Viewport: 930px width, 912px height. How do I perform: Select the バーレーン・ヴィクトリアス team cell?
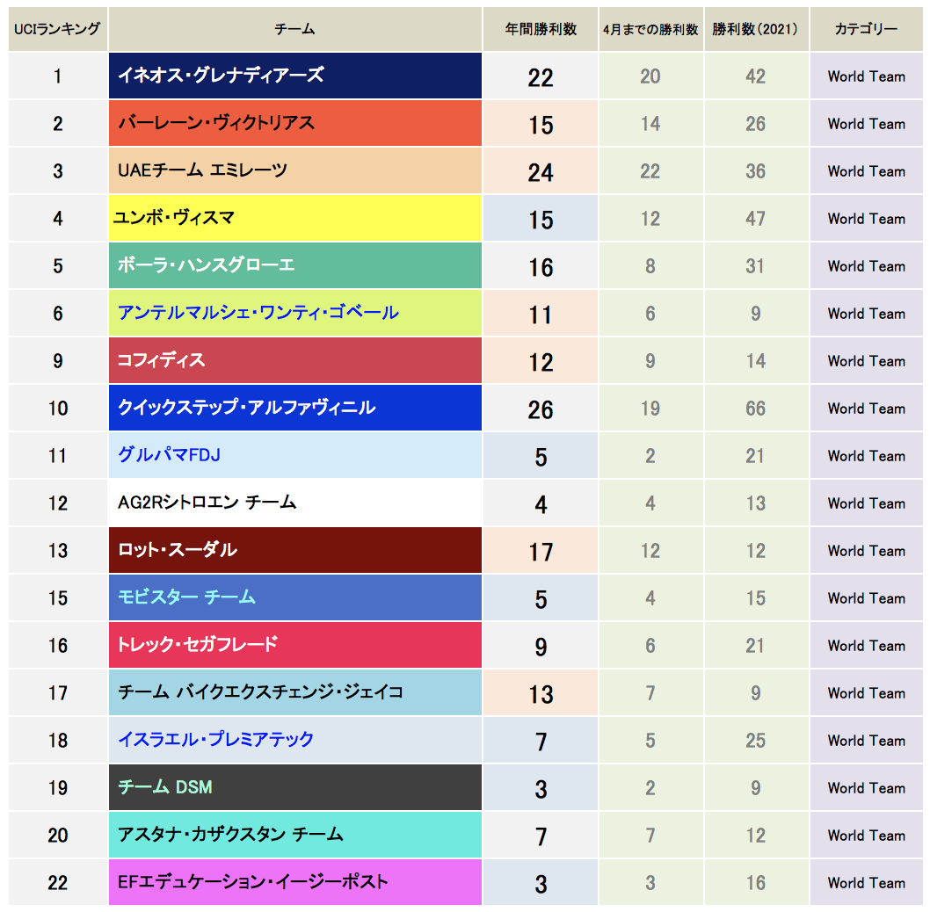[295, 123]
